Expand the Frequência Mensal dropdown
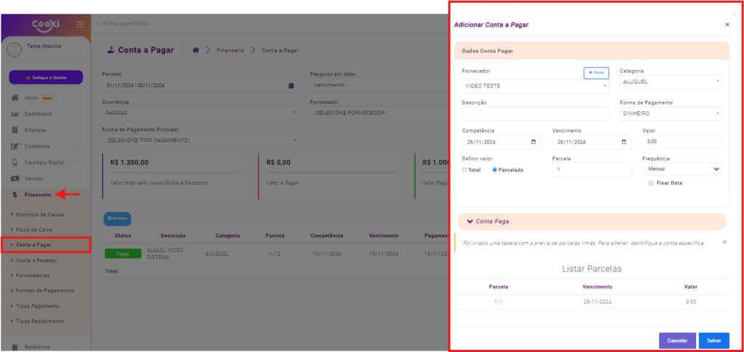Screen dimensions: 744x352 [682, 169]
